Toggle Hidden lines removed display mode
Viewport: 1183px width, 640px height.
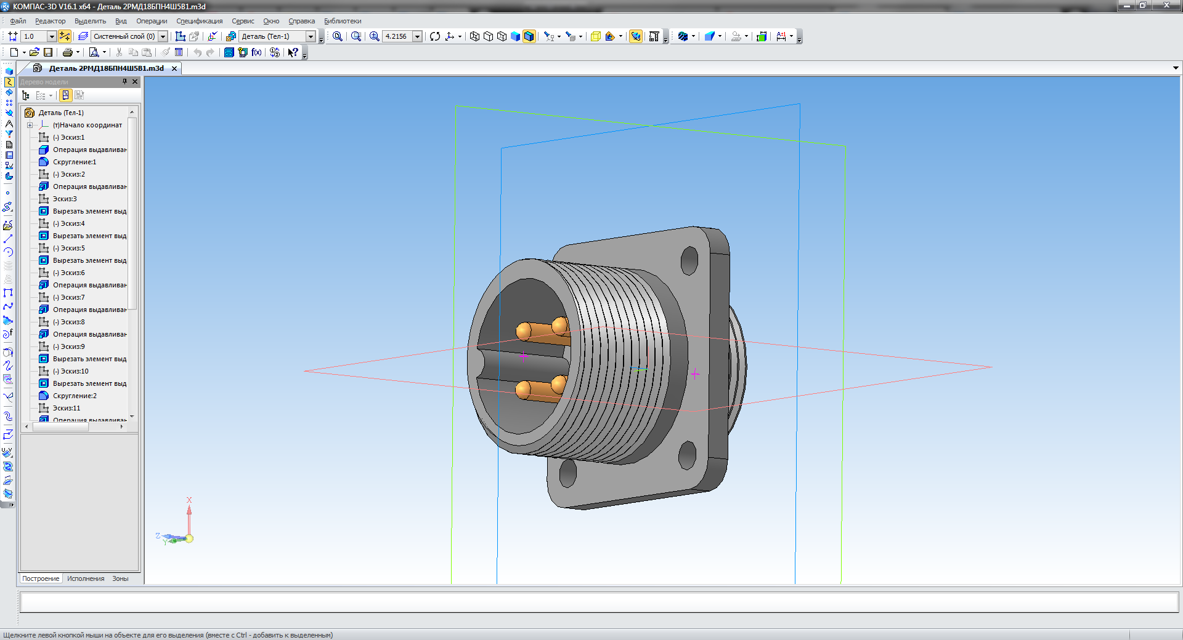[x=488, y=36]
